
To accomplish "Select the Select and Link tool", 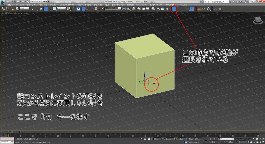I will click(3, 9).
